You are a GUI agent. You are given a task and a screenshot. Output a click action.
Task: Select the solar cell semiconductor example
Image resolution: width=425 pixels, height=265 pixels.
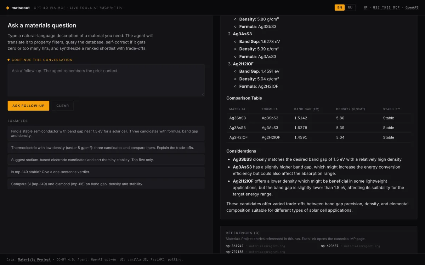coord(106,133)
